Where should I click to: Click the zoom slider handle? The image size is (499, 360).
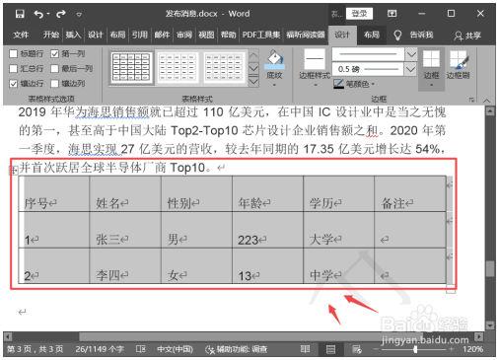click(416, 349)
